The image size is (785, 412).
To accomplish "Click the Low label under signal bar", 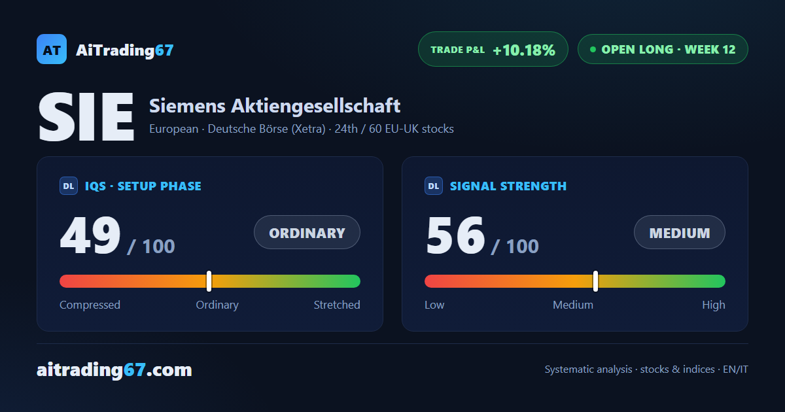I will tap(434, 305).
